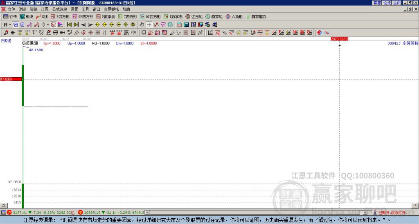Click the infinity loop icon
This screenshot has width=419, height=224.
[x=327, y=33]
